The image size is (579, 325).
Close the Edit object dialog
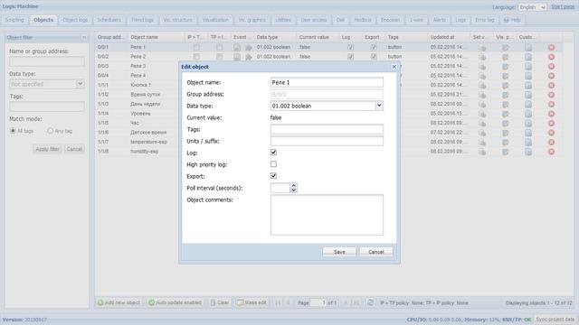click(x=394, y=67)
